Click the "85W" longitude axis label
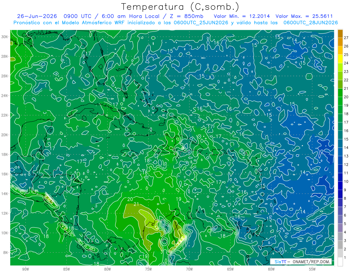This screenshot has width=354, height=273. [66, 269]
